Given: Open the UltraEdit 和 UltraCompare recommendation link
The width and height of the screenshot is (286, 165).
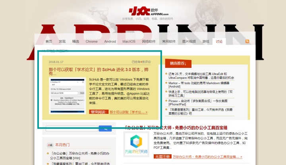Looking at the screenshot, I should tap(201, 76).
